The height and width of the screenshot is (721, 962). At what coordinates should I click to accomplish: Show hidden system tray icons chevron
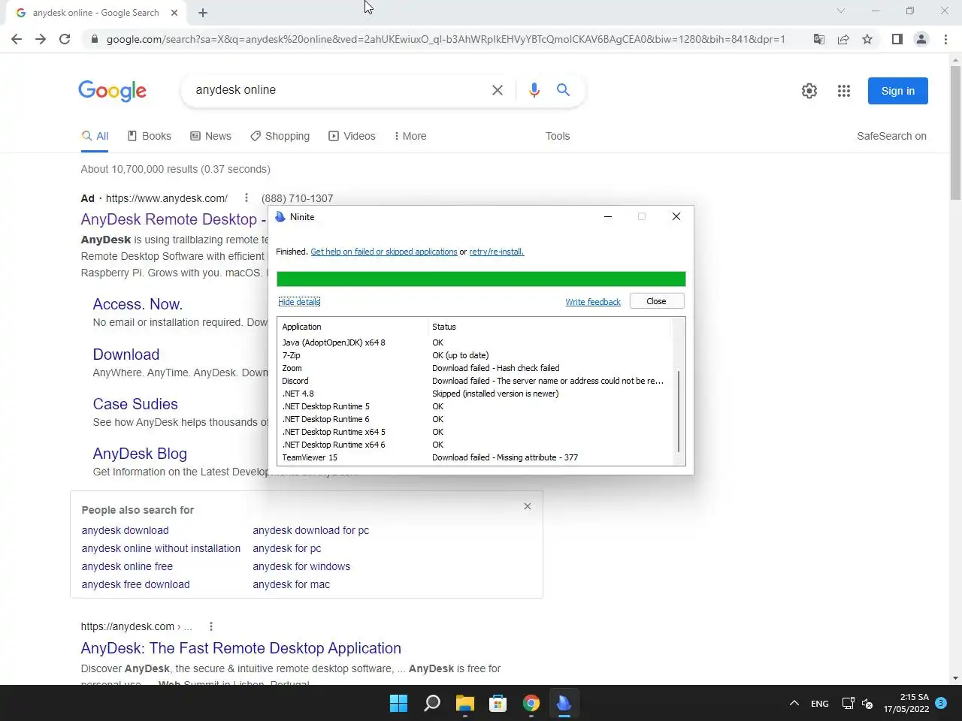click(794, 704)
